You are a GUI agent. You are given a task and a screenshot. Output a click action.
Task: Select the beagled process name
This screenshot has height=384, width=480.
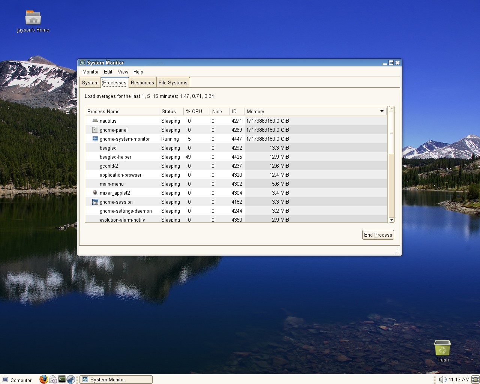point(108,148)
